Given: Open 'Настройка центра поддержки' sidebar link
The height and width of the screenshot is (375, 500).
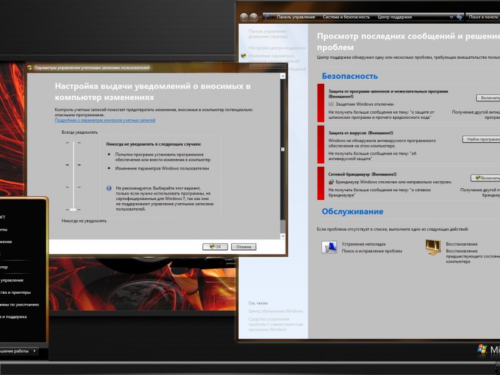Looking at the screenshot, I should point(277,48).
